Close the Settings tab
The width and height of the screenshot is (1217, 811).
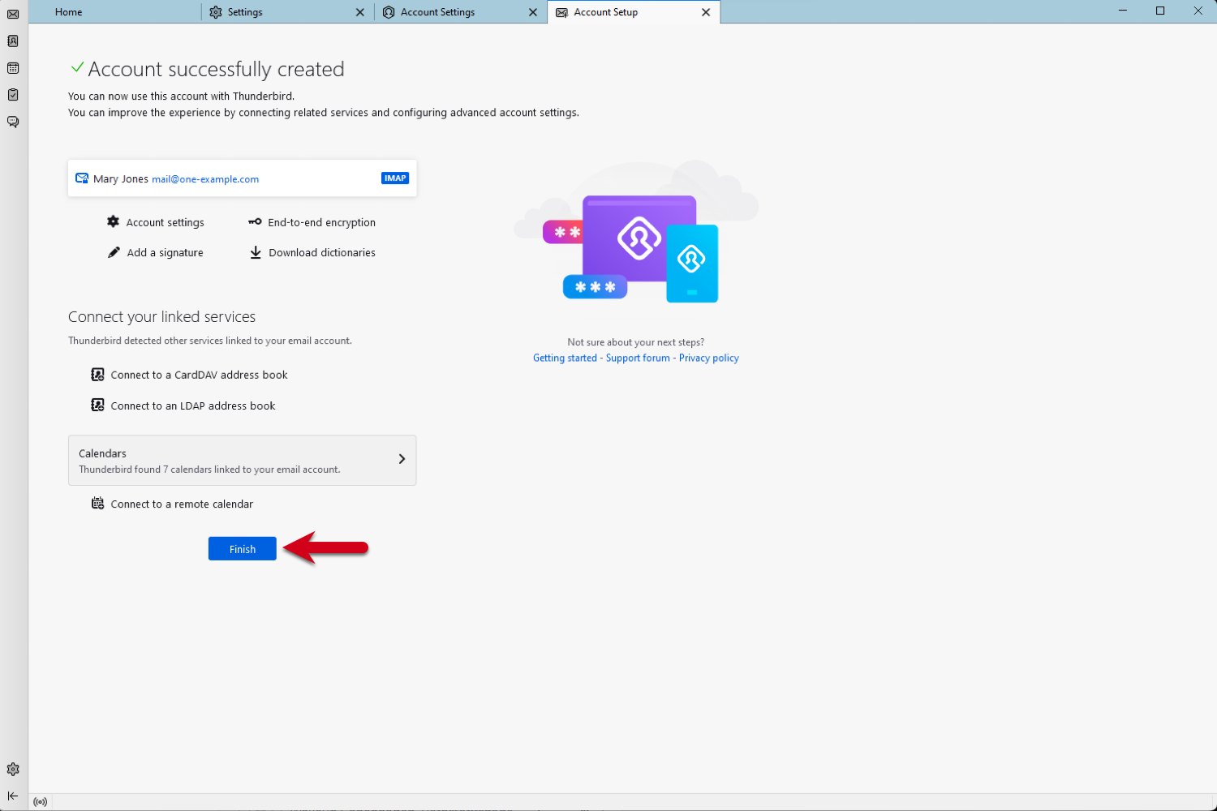pos(360,12)
